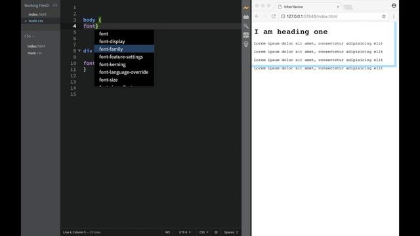The width and height of the screenshot is (420, 236).
Task: Open the Extension Manager brick icon
Action: (246, 17)
